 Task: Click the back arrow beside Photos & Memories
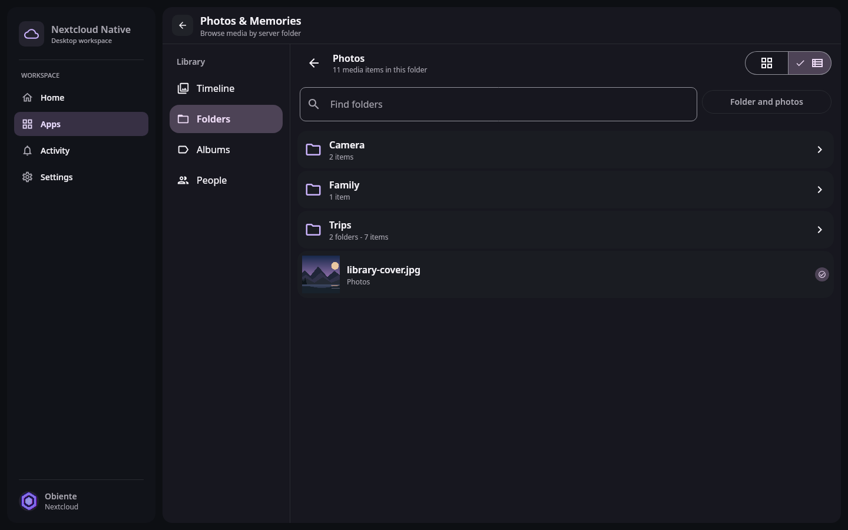[183, 25]
